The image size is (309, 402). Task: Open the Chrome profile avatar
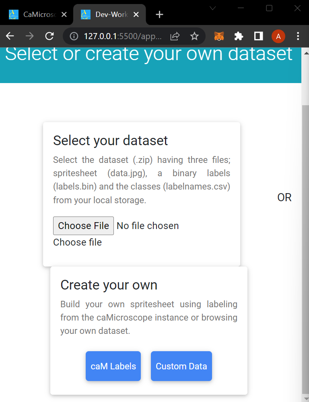click(x=278, y=36)
